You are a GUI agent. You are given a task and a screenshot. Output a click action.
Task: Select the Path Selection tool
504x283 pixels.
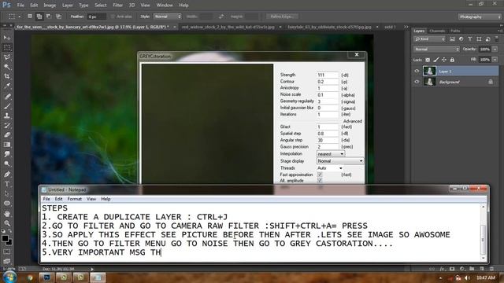click(7, 193)
